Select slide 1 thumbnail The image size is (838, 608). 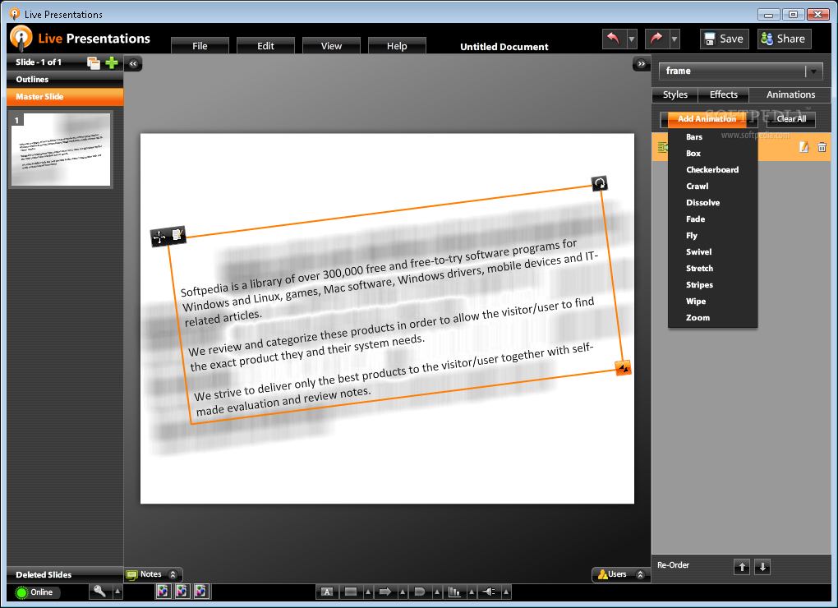tap(61, 150)
